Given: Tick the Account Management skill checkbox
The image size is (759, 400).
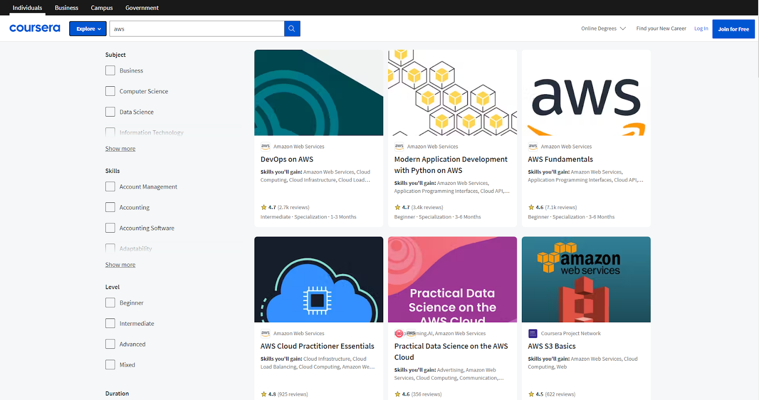Looking at the screenshot, I should click(x=110, y=187).
